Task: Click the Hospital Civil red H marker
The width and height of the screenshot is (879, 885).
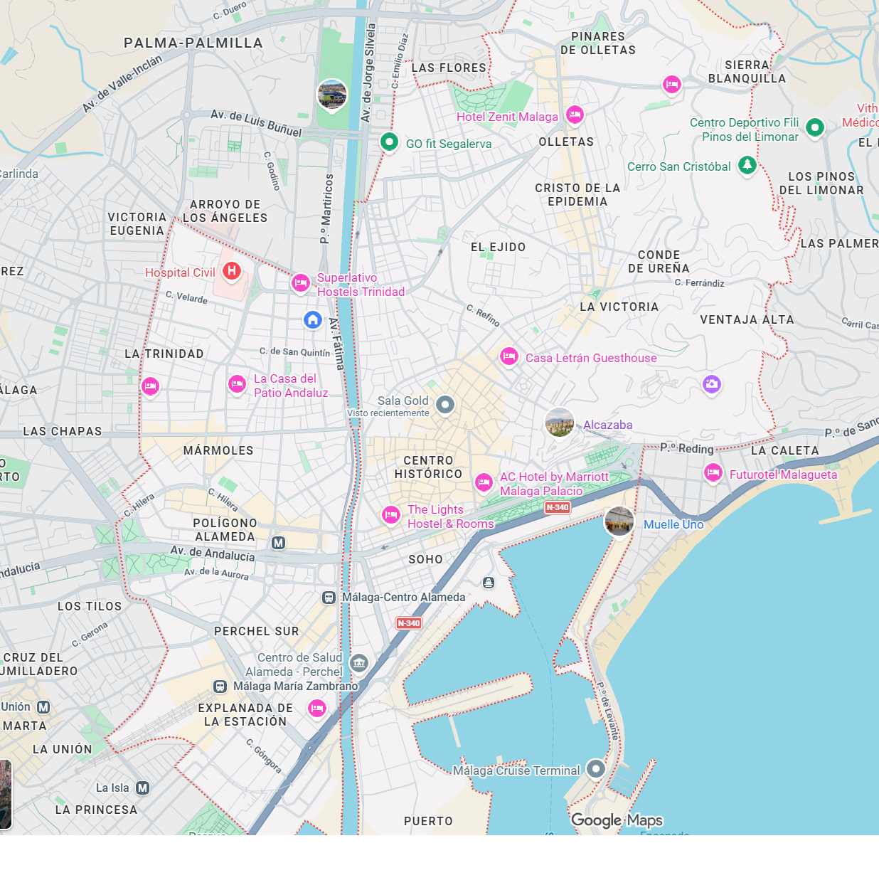Action: pos(231,271)
